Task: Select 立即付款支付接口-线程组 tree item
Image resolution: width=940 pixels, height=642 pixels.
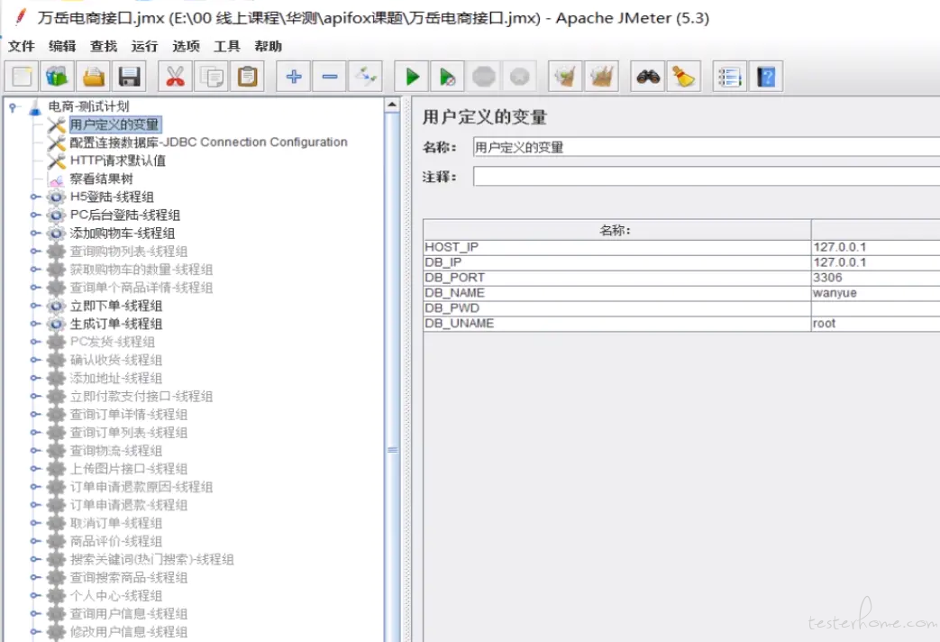Action: pos(141,396)
